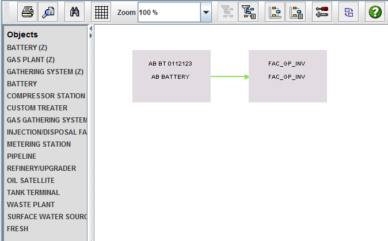Select FRESH object entry
The height and width of the screenshot is (241, 388).
[17, 229]
